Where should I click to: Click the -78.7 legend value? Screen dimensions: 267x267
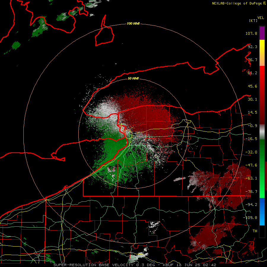[x=251, y=192]
